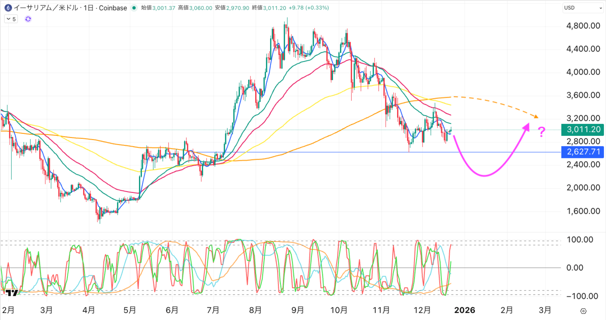
Task: Click the 2026 label on time axis
Action: 464,310
